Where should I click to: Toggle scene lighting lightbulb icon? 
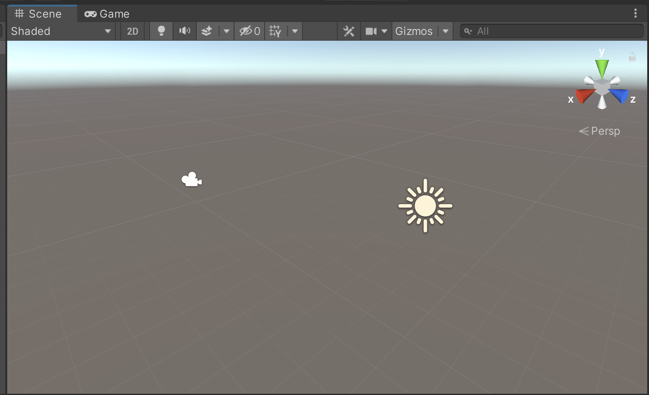tap(161, 31)
